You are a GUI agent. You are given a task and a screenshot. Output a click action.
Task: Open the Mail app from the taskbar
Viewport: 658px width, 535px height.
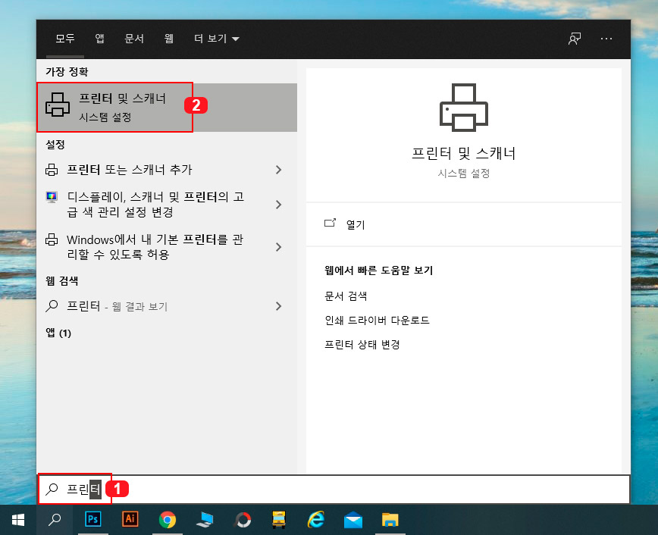point(353,521)
